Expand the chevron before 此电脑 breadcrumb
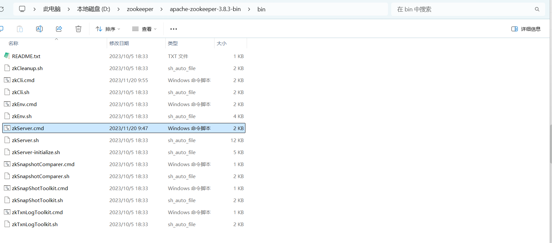 point(34,9)
